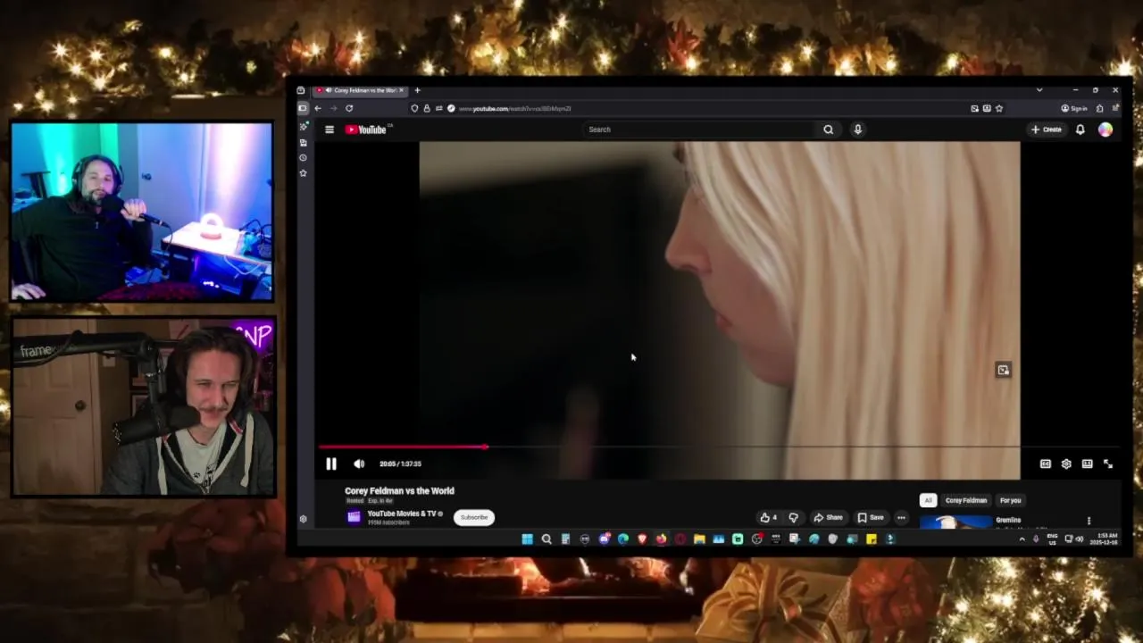Click the Create button
Viewport: 1143px width, 643px height.
pos(1047,129)
